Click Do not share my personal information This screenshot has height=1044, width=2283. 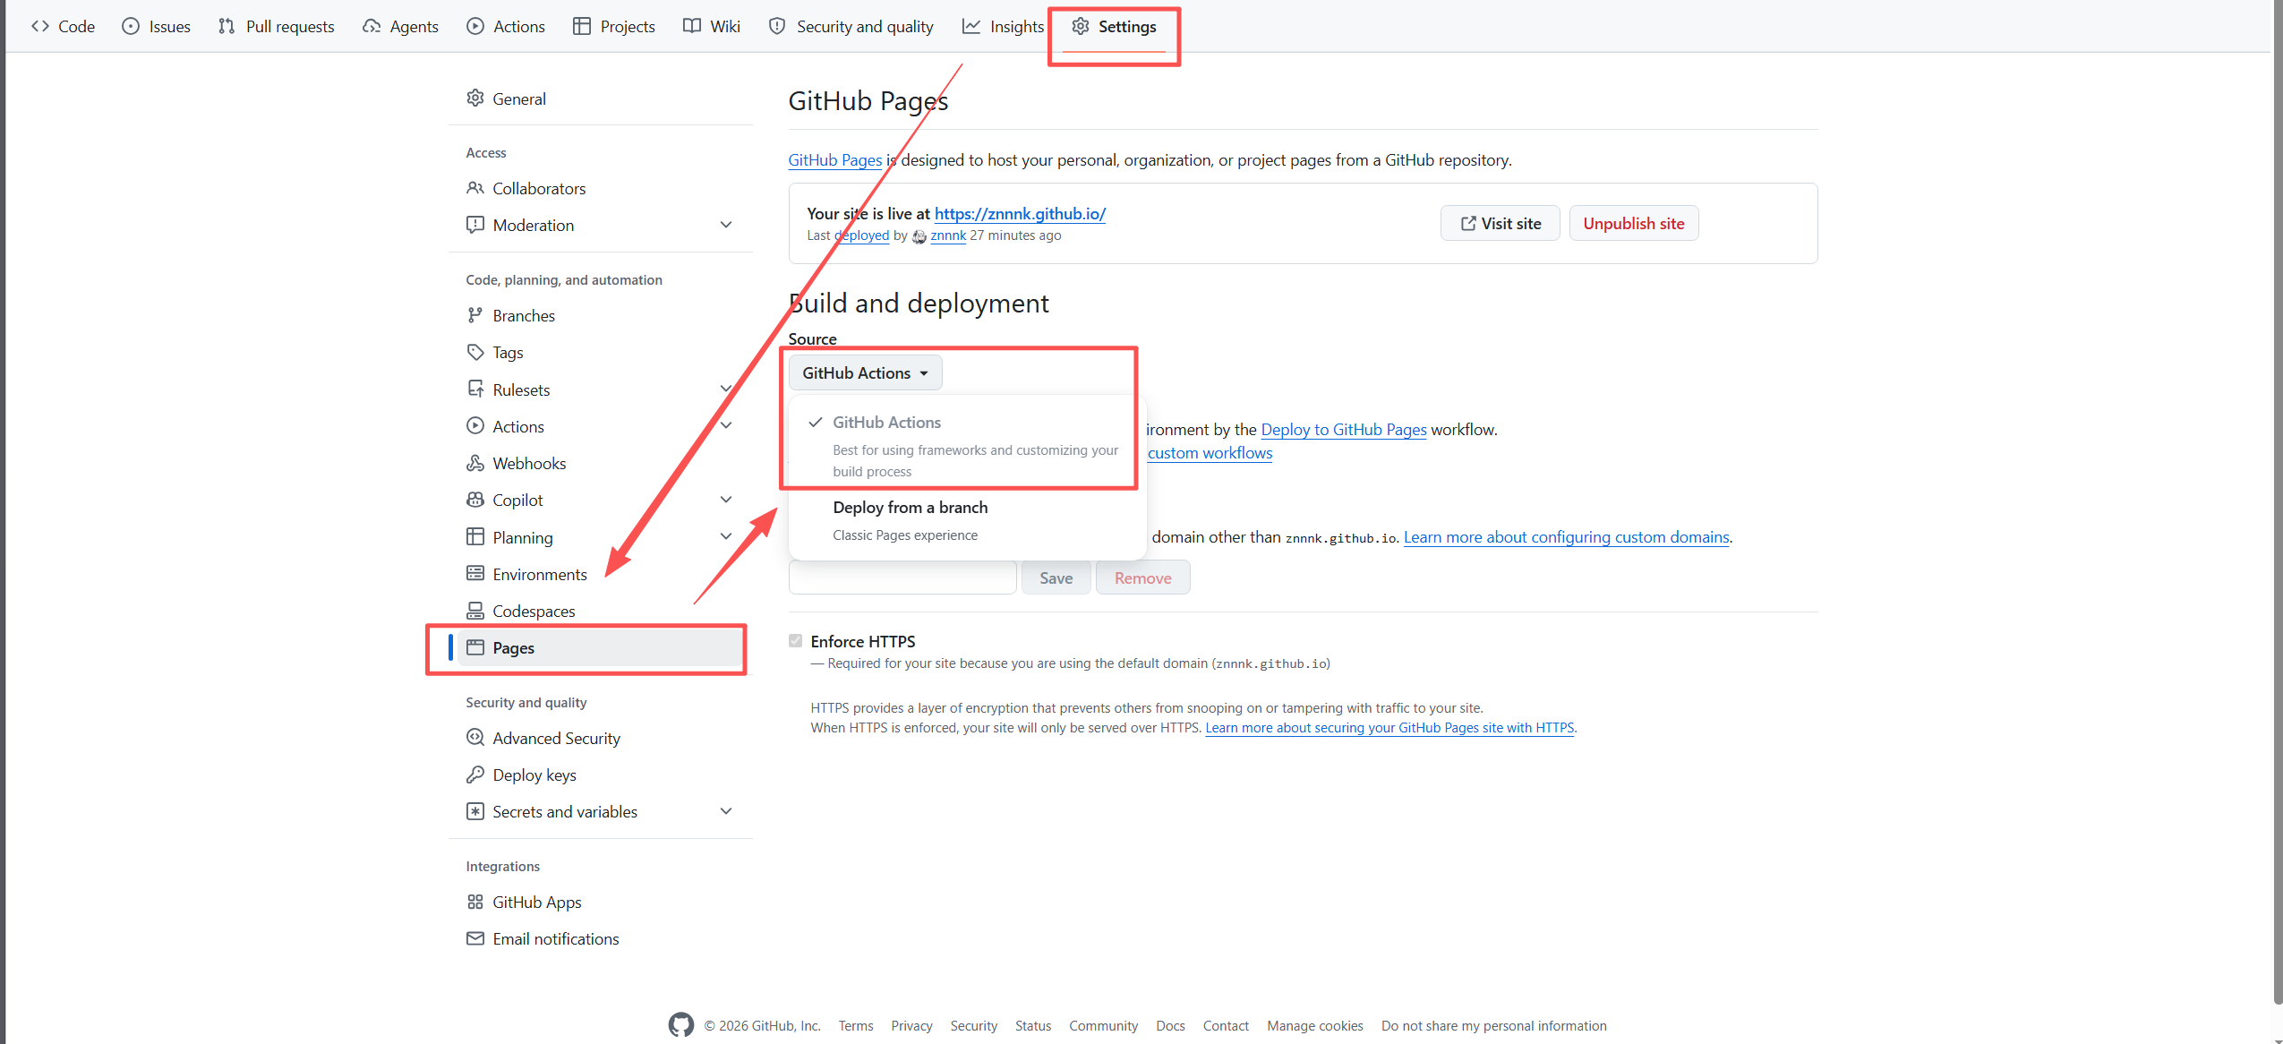pos(1494,1025)
